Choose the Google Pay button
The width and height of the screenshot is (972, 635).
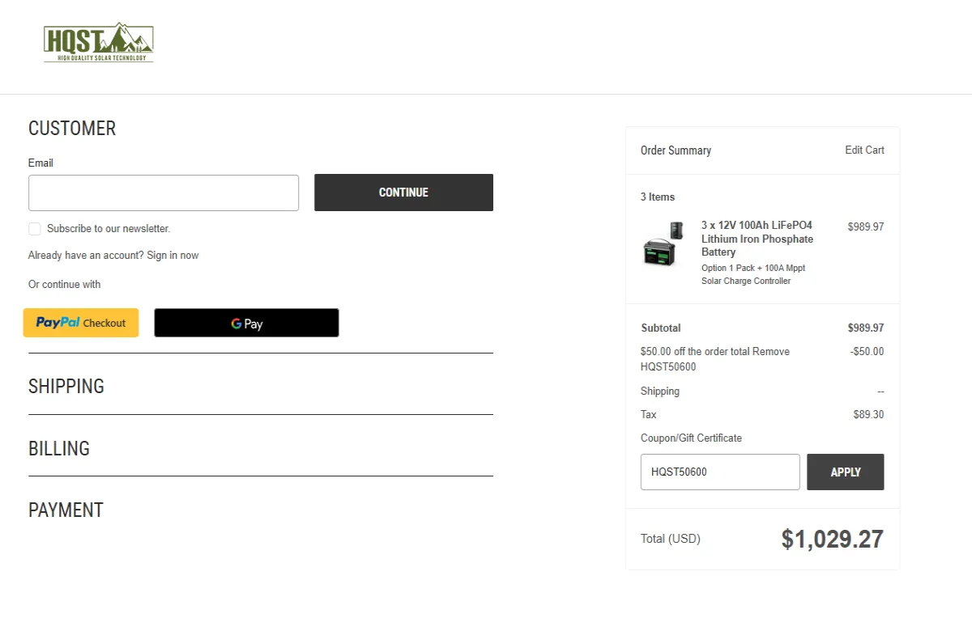(x=246, y=323)
